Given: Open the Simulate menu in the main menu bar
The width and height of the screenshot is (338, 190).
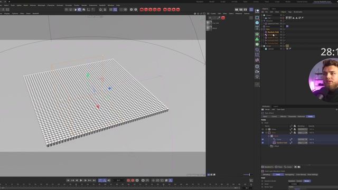Looking at the screenshot, I should (x=69, y=5).
